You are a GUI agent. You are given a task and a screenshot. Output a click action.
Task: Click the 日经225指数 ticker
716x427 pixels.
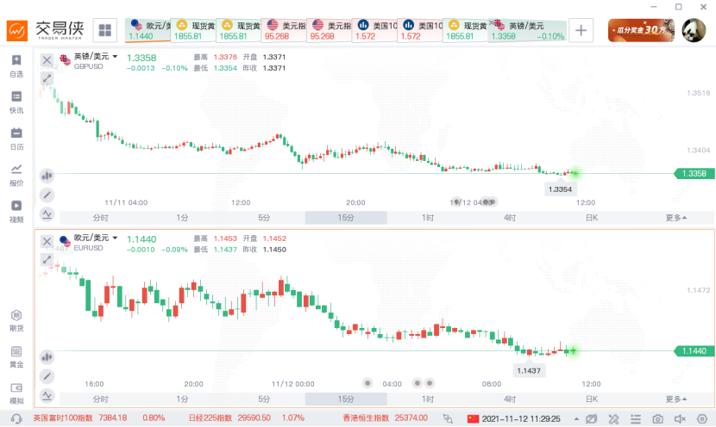pos(247,418)
